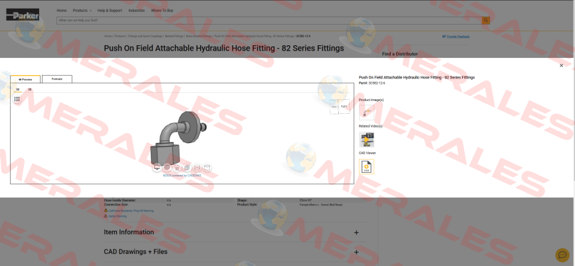
Task: Click the page title behind the overlay
Action: coord(224,49)
